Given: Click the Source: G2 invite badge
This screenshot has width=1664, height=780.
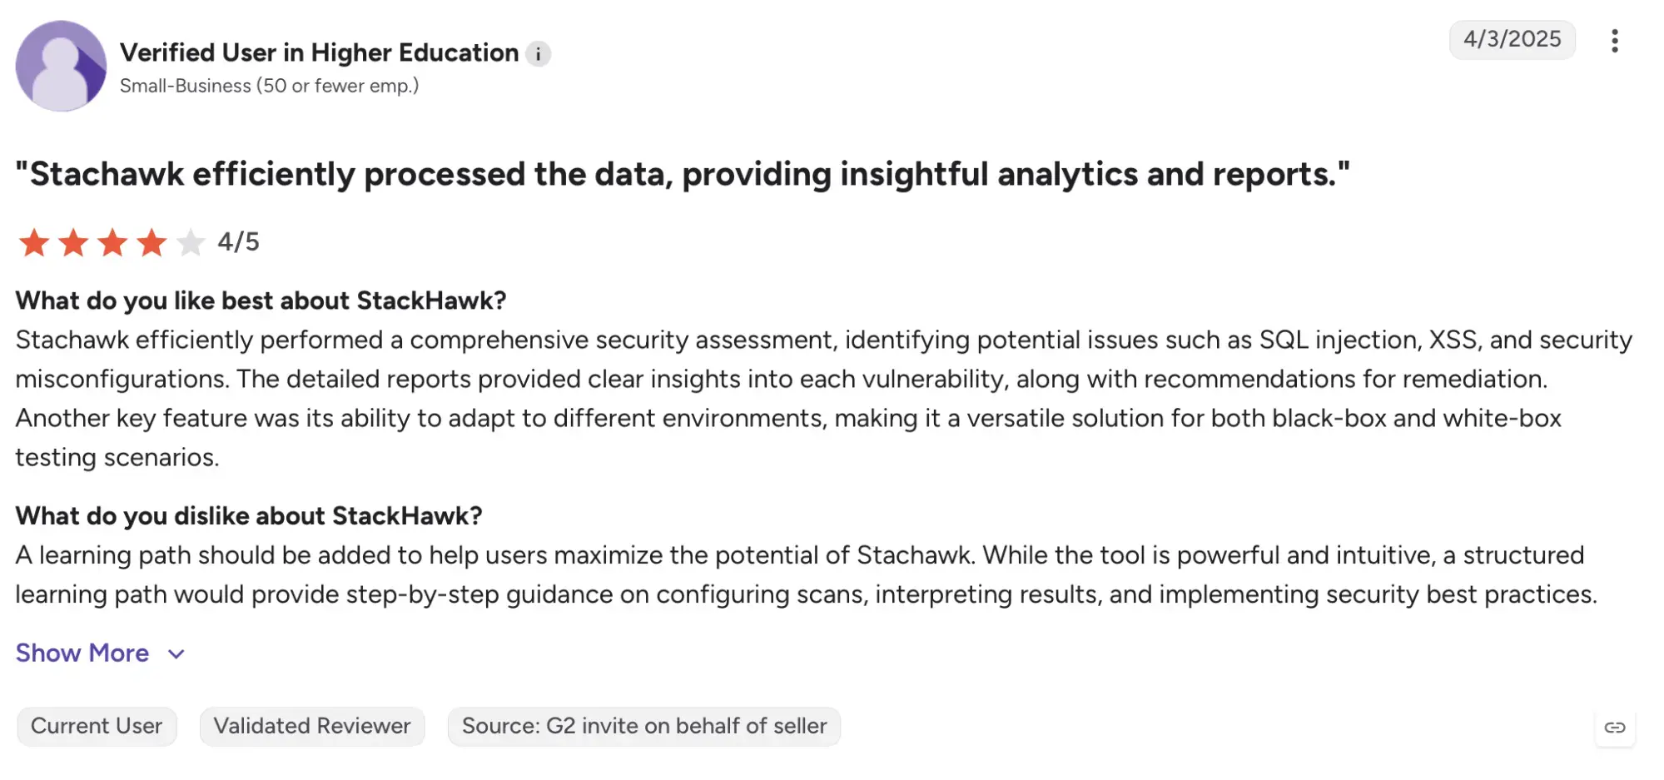Looking at the screenshot, I should coord(644,727).
